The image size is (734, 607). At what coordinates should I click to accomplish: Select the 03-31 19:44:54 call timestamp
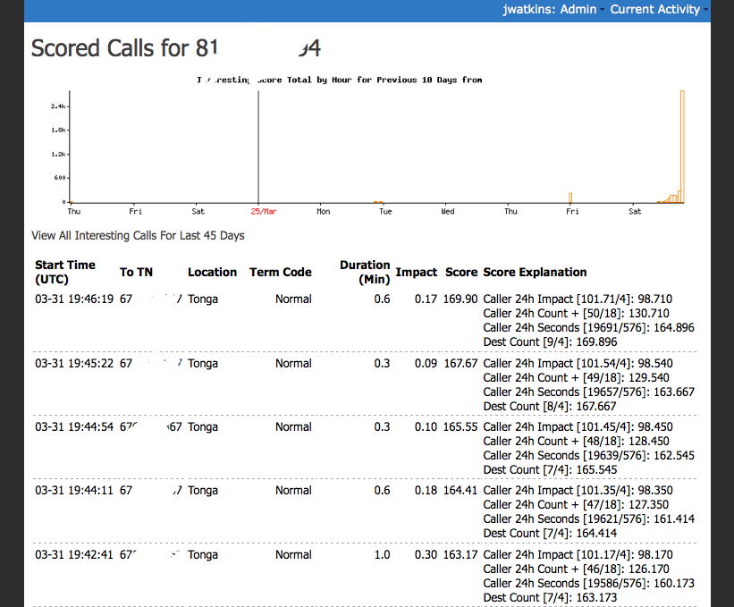74,427
